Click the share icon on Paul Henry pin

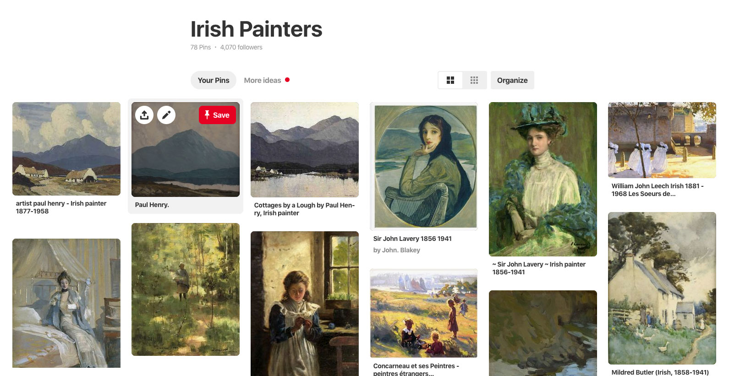coord(144,115)
